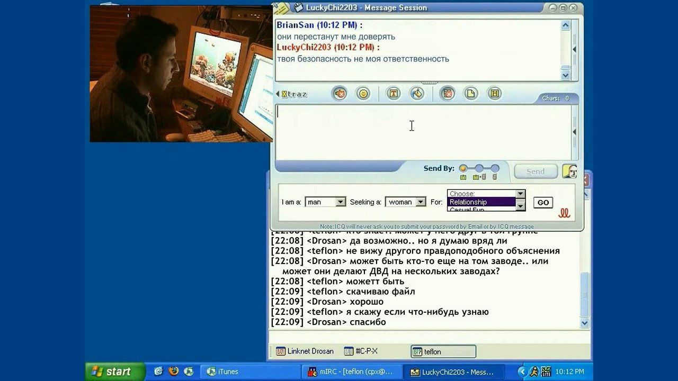Open the smiley emoticon picker
678x381 pixels.
click(x=363, y=94)
